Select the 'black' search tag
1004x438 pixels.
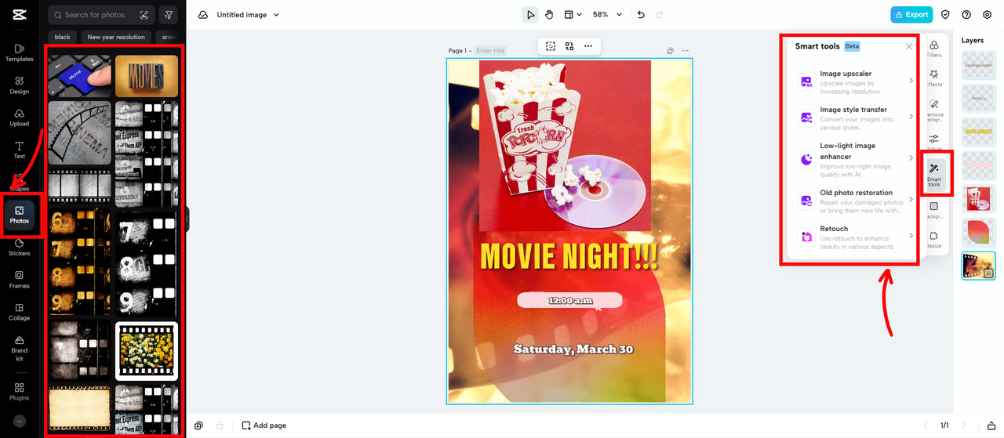[63, 37]
